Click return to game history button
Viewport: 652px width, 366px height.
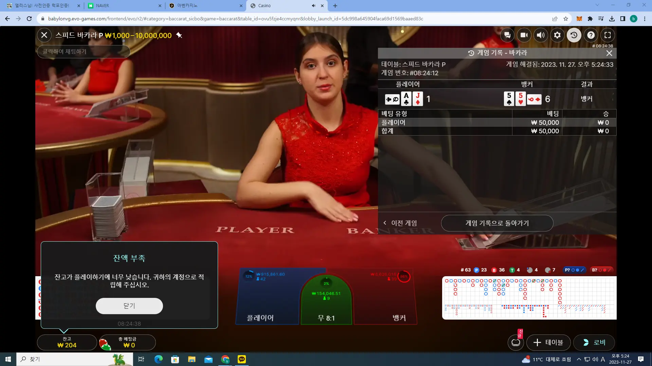[x=497, y=223]
